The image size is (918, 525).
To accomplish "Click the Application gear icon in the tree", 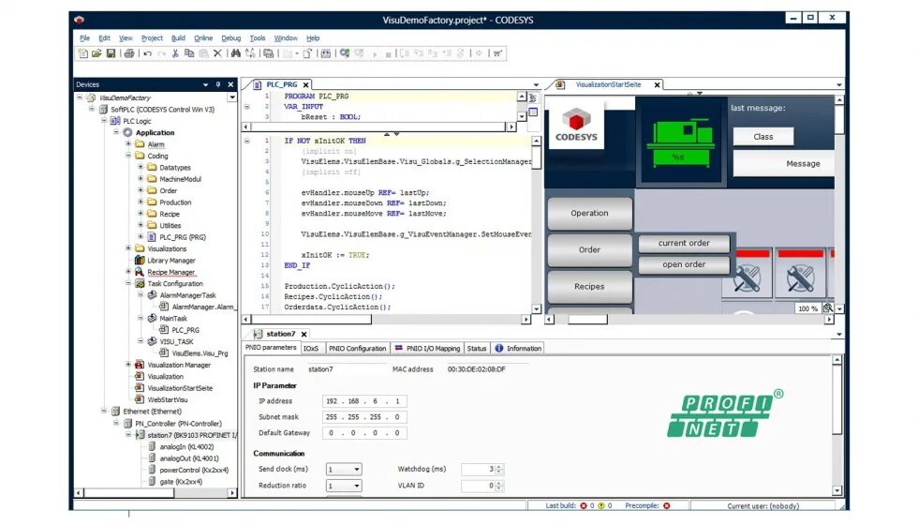I will click(x=127, y=132).
